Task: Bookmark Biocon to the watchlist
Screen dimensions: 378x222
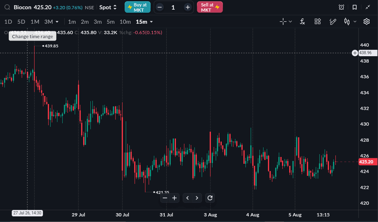Action: [x=355, y=7]
